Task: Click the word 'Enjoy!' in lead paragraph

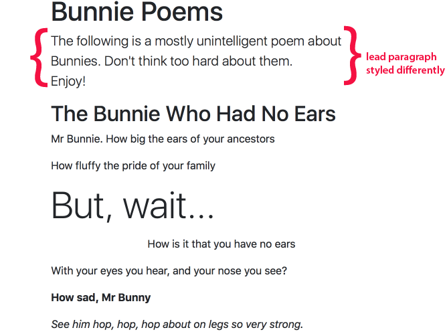Action: click(x=68, y=82)
